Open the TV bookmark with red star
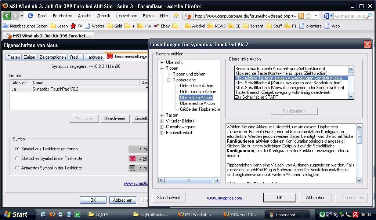 pos(76,26)
